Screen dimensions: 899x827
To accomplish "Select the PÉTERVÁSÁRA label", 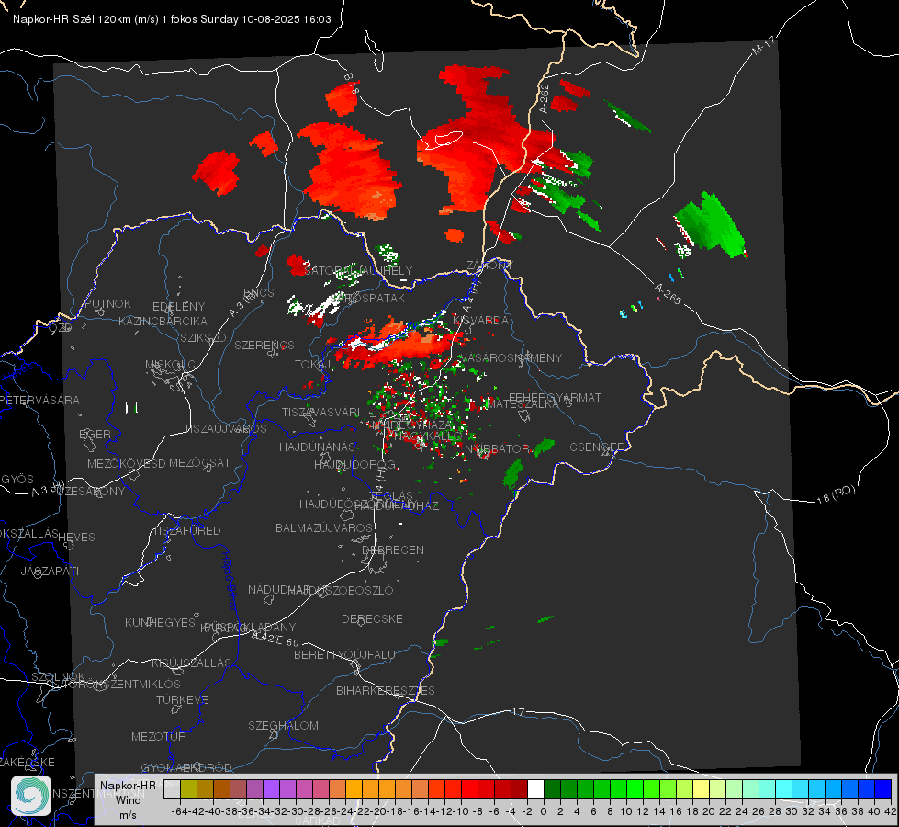I will [x=39, y=400].
